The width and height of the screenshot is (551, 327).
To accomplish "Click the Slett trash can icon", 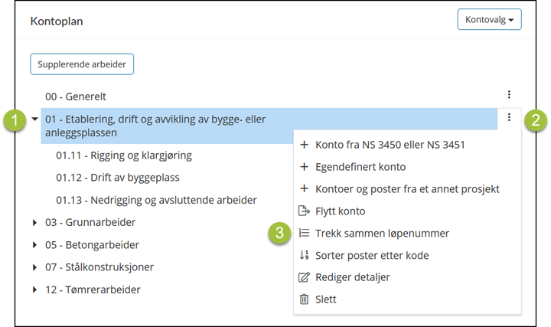I will (x=305, y=299).
